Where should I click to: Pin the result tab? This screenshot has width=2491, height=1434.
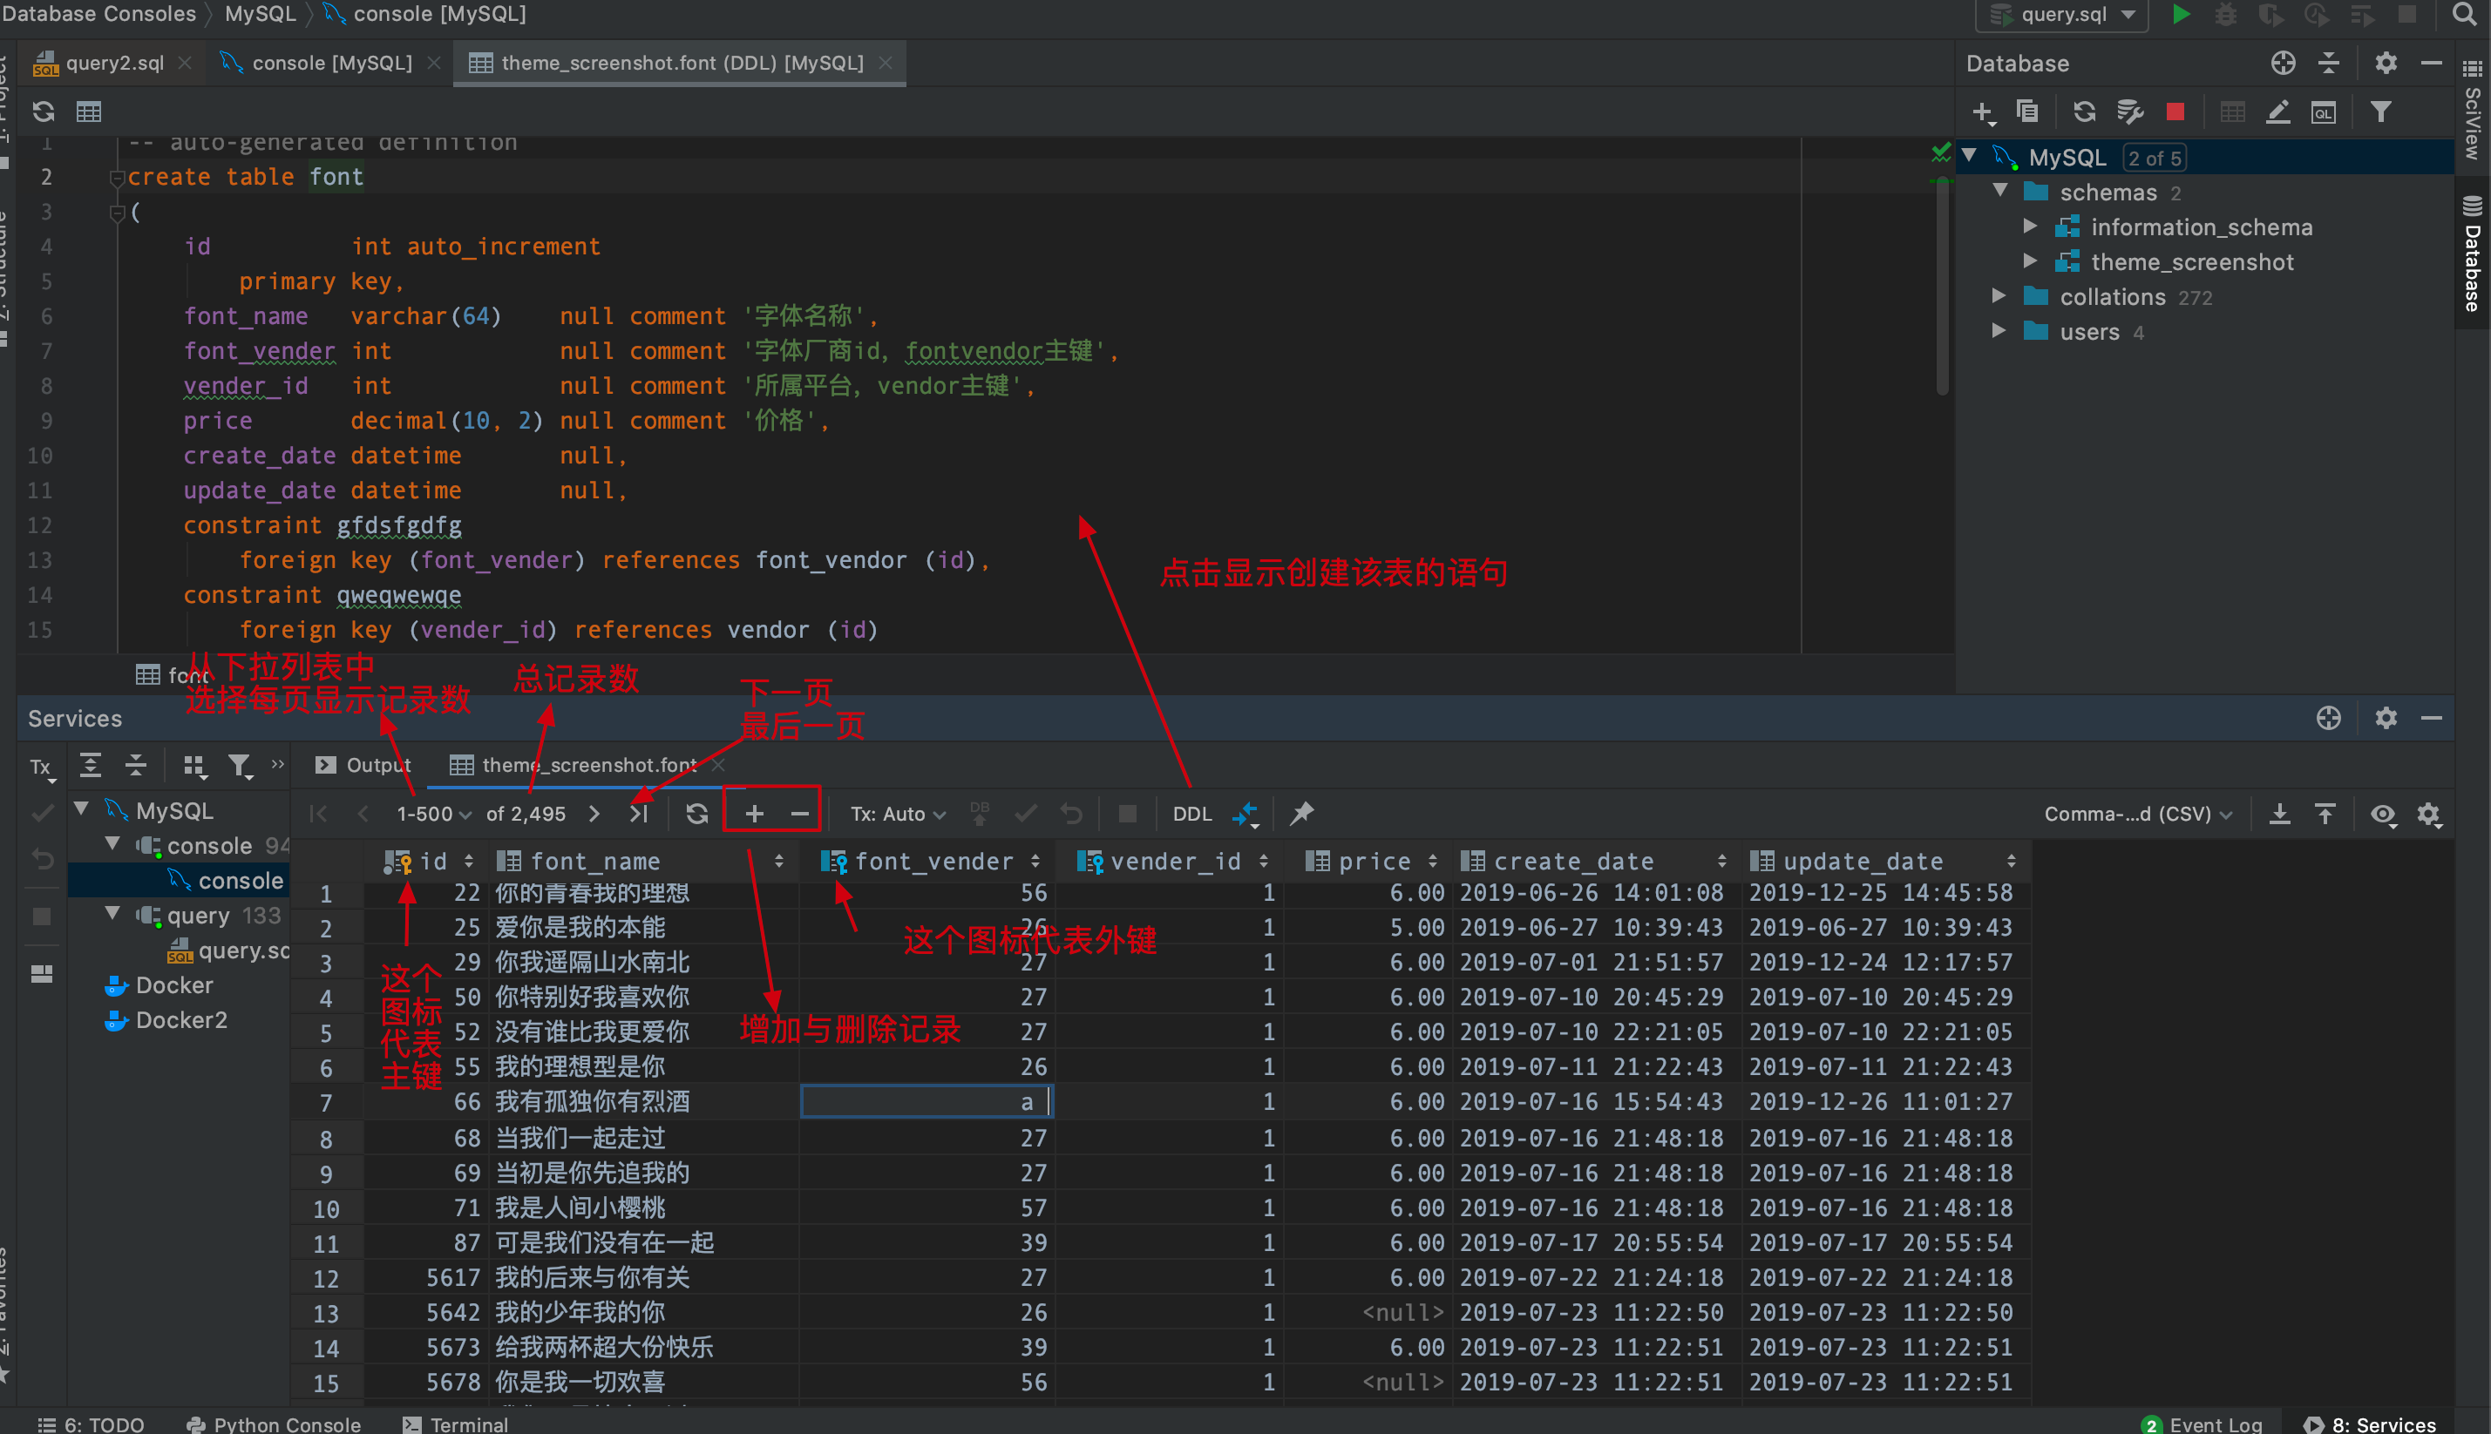pyautogui.click(x=1301, y=814)
